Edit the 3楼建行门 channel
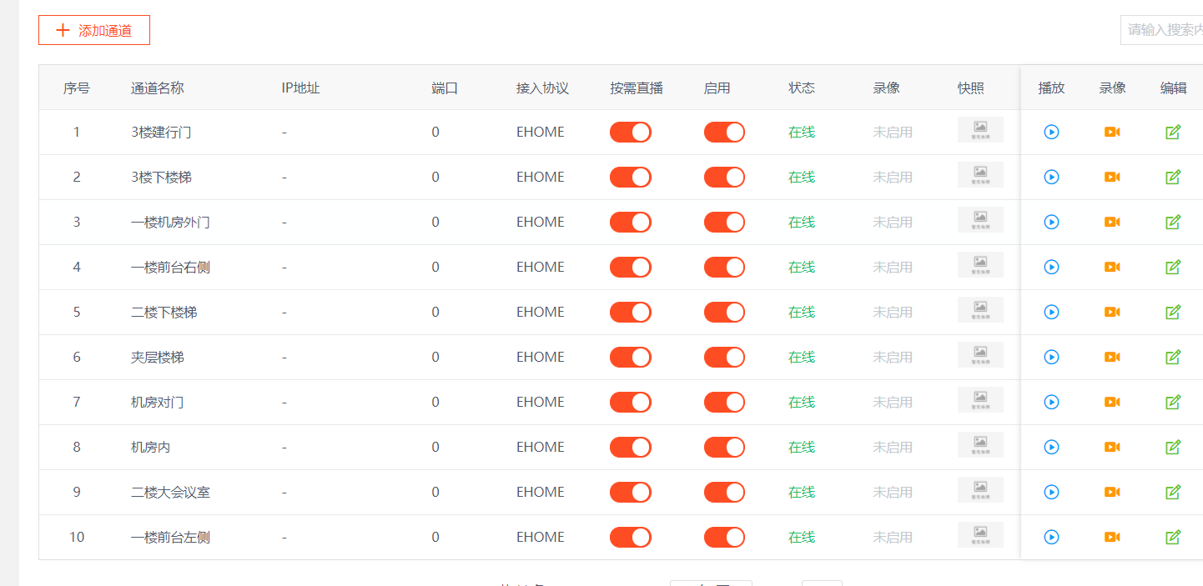Viewport: 1203px width, 586px height. (x=1173, y=132)
